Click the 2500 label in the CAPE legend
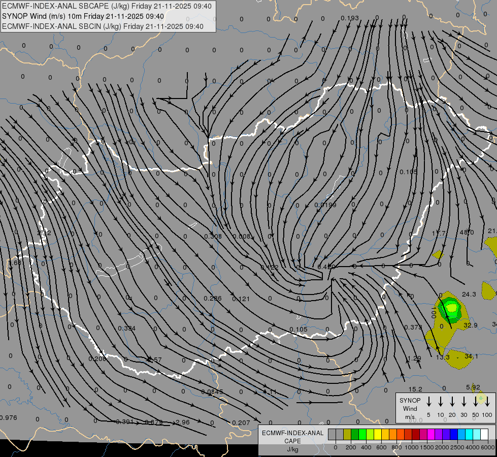Viewport: 497px width, 457px height. [x=457, y=447]
